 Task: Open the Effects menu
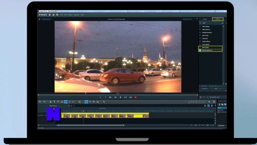pyautogui.click(x=70, y=15)
